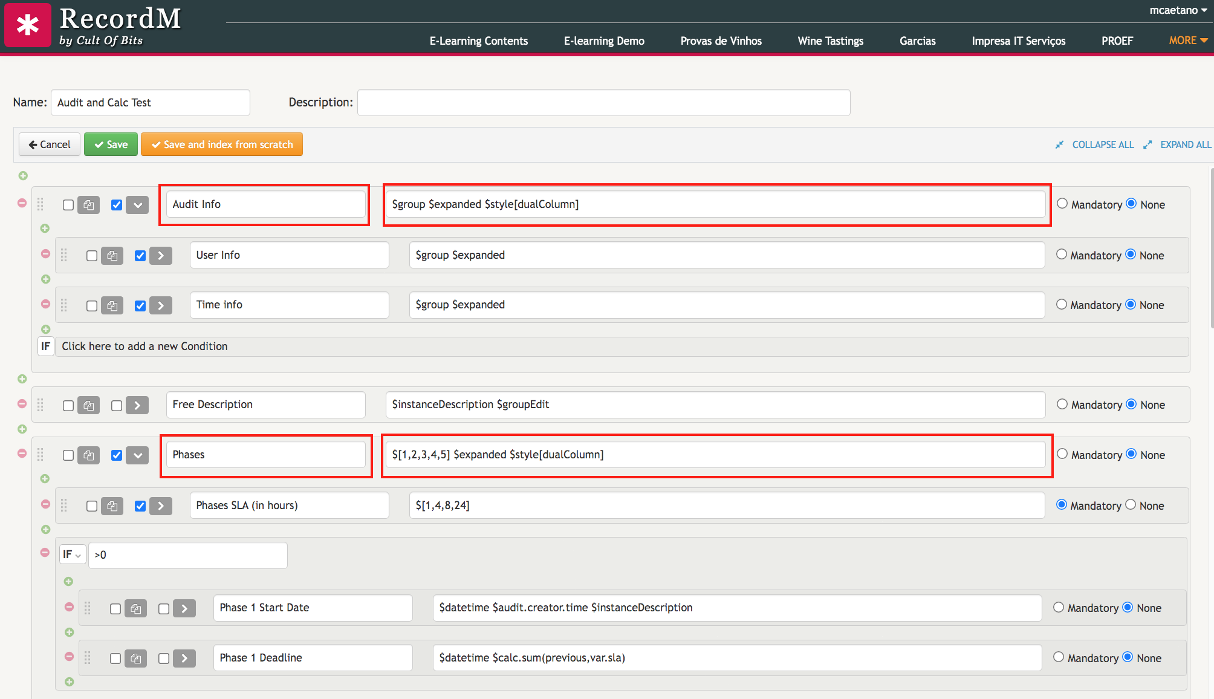Remove the User Info field row
This screenshot has height=699, width=1214.
(45, 254)
